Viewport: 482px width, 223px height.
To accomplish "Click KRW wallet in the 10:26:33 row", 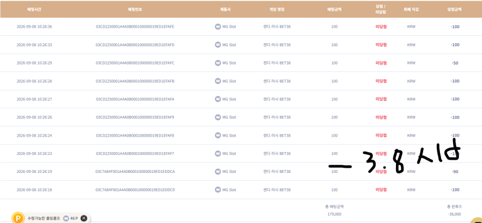I will coord(411,45).
